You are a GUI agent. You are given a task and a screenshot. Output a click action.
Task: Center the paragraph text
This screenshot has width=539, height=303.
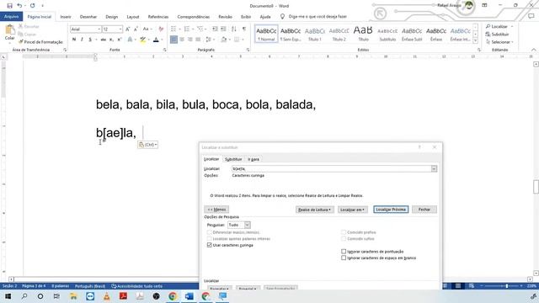pos(182,40)
